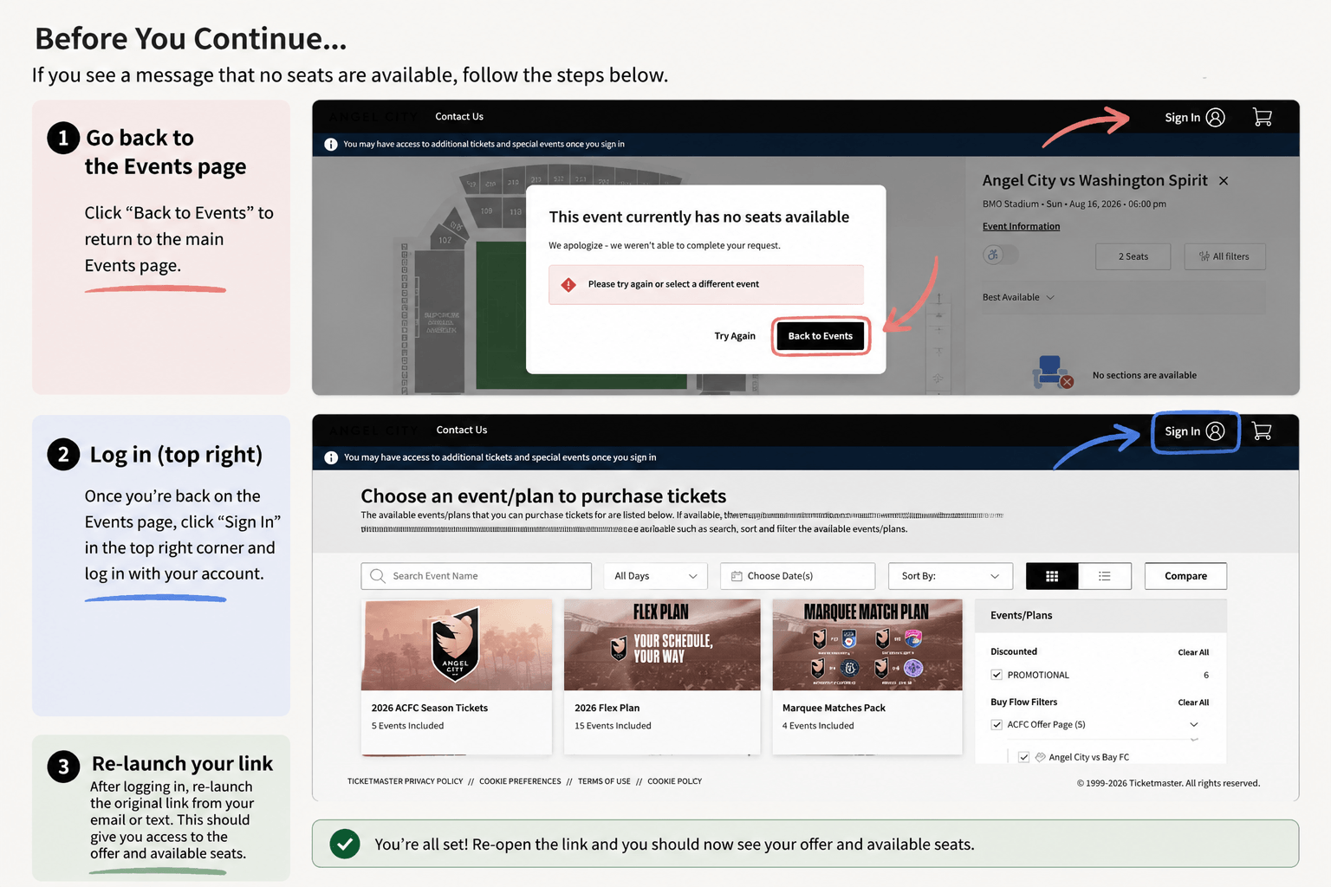Click the Back to Events button
Screen dimensions: 1331x887
coord(821,336)
